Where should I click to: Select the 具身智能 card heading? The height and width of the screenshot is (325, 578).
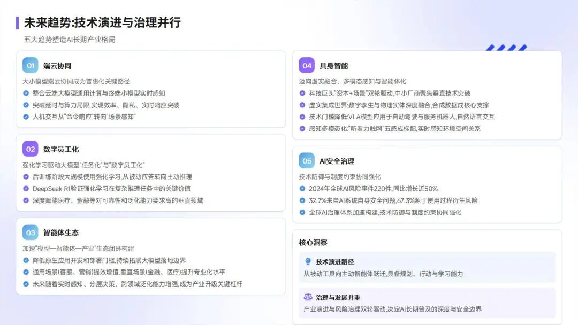point(333,66)
